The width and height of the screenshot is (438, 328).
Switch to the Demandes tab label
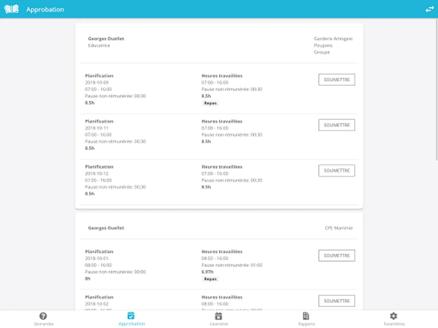click(44, 324)
